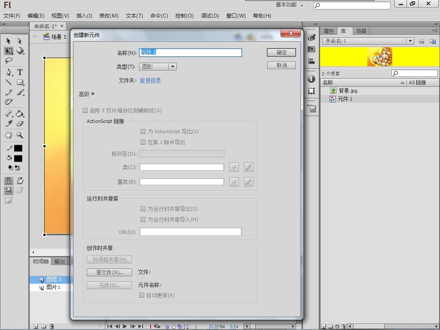
Task: Click the library preview thumbnail
Action: [x=380, y=57]
